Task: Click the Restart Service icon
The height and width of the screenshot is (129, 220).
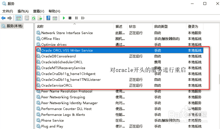Action: tap(83, 18)
